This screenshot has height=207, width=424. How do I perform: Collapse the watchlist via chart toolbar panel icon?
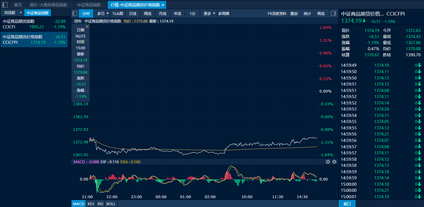[x=75, y=13]
